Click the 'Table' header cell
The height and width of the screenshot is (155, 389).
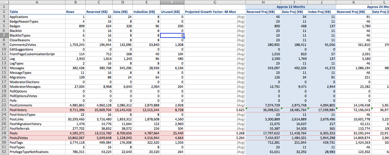[x=37, y=12]
